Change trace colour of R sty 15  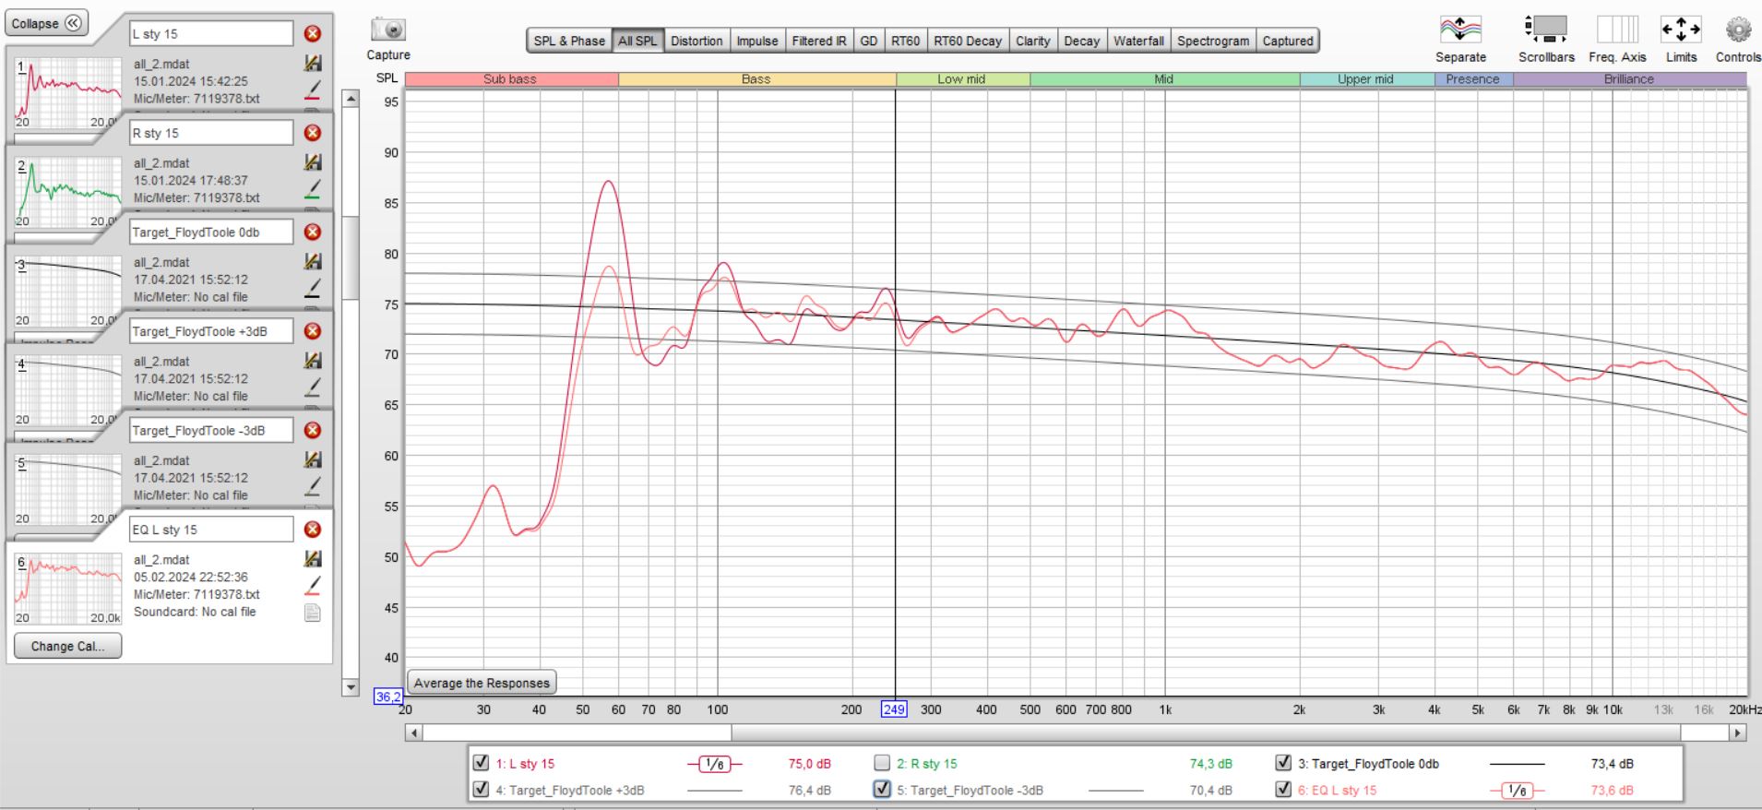pyautogui.click(x=313, y=189)
